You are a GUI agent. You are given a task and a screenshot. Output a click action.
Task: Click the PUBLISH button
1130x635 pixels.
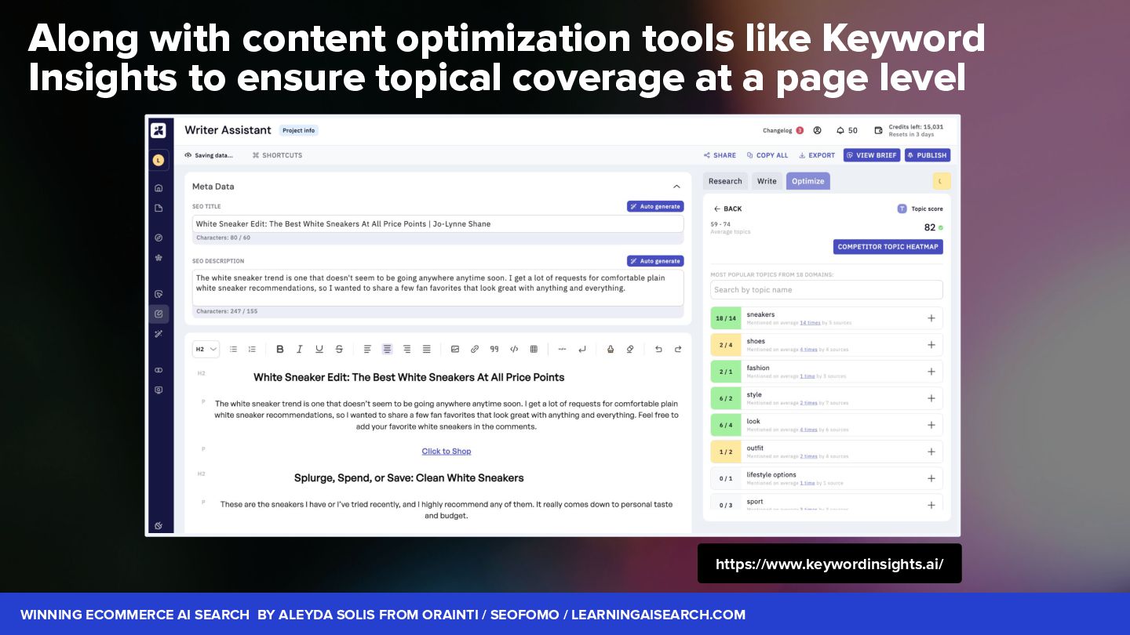(928, 155)
